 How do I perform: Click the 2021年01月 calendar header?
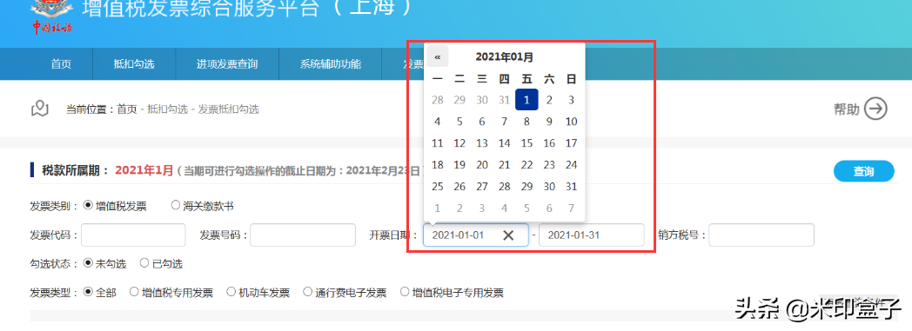pyautogui.click(x=504, y=57)
